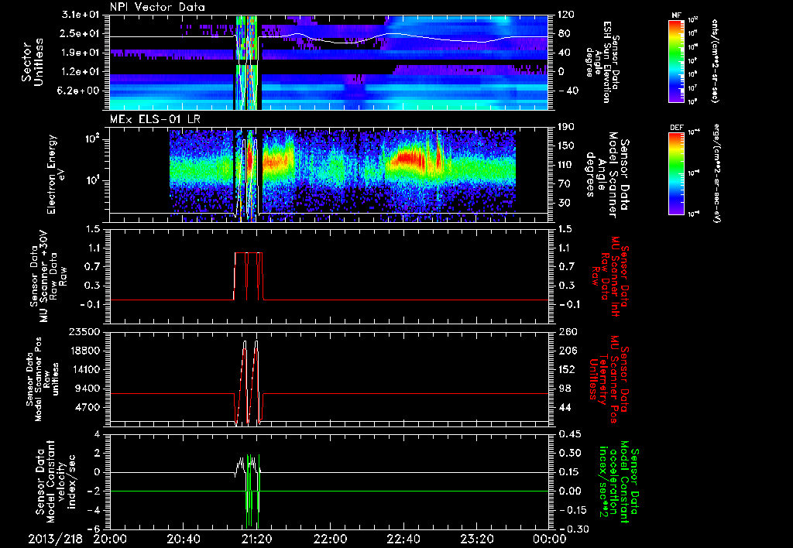This screenshot has width=793, height=548.
Task: Click the red MU Scanner Inlt Raw Data label
Action: pos(609,276)
